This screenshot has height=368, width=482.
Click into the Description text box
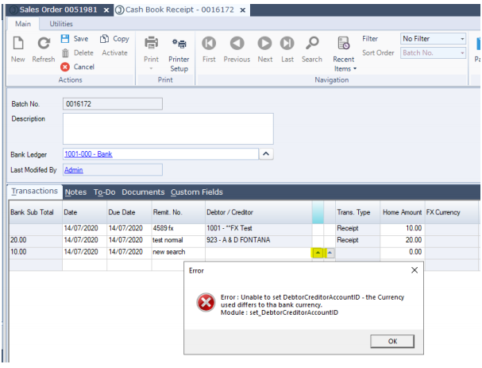pyautogui.click(x=168, y=129)
